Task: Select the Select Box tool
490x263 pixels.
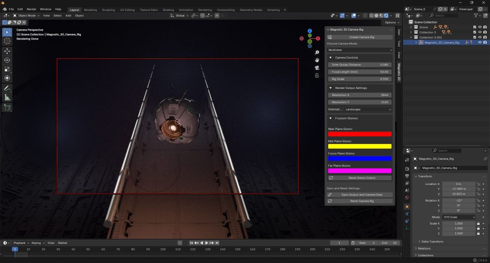Action: tap(7, 32)
